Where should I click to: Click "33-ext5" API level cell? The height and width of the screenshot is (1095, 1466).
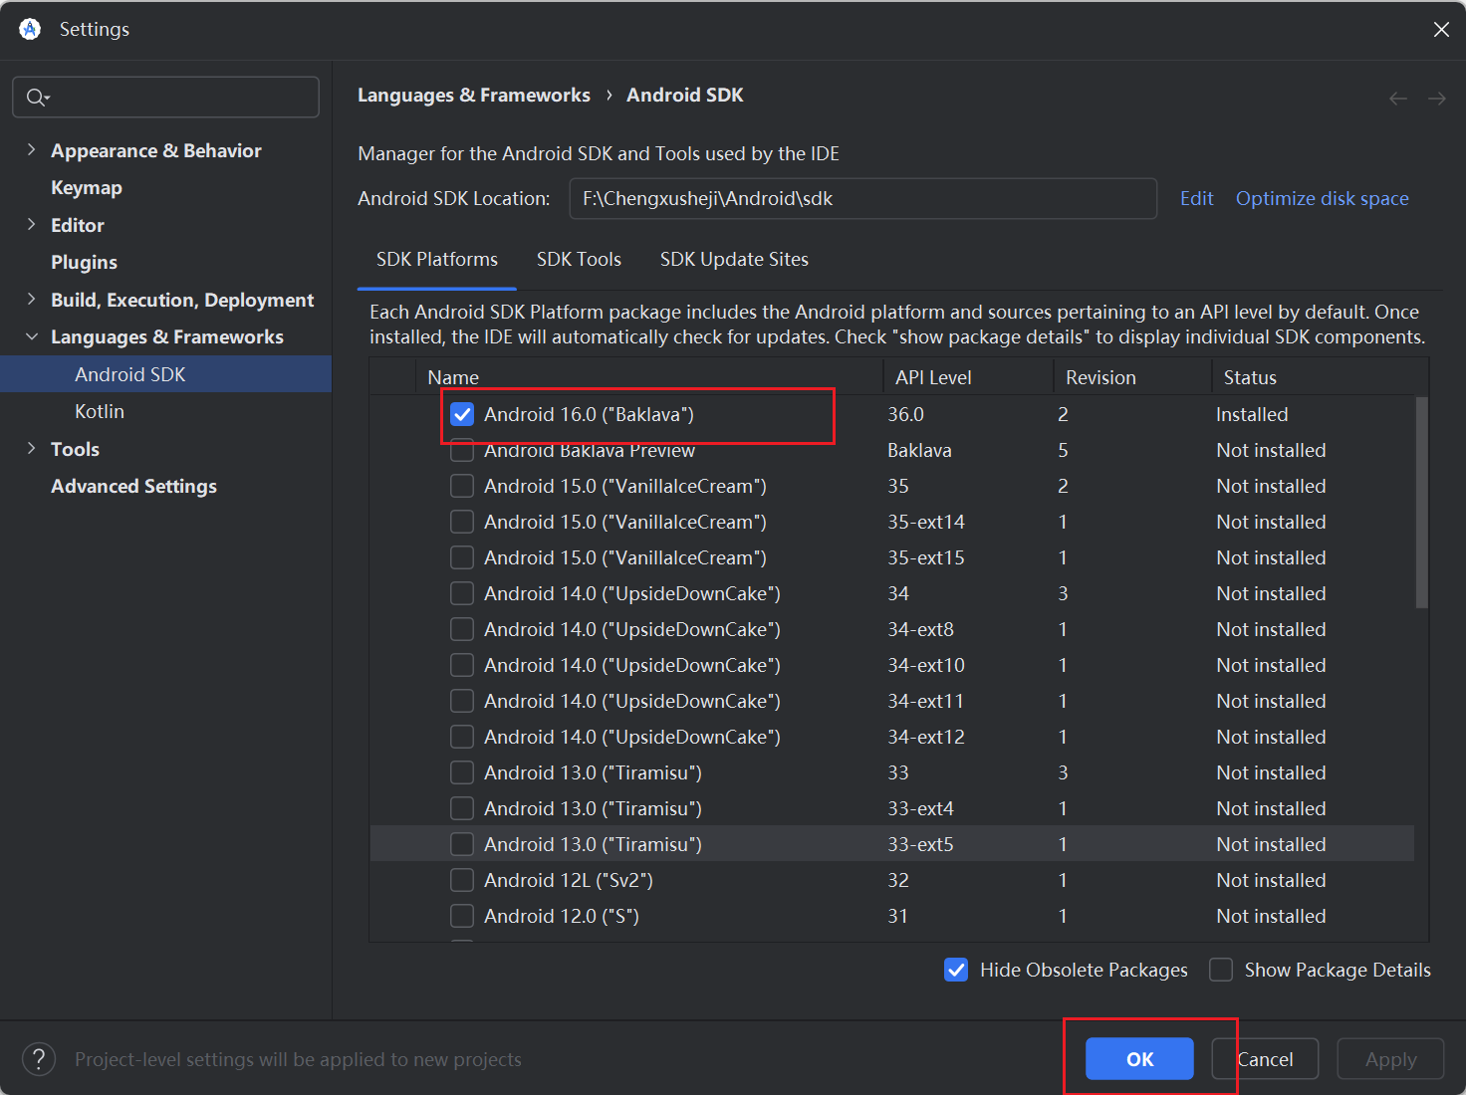click(x=920, y=844)
